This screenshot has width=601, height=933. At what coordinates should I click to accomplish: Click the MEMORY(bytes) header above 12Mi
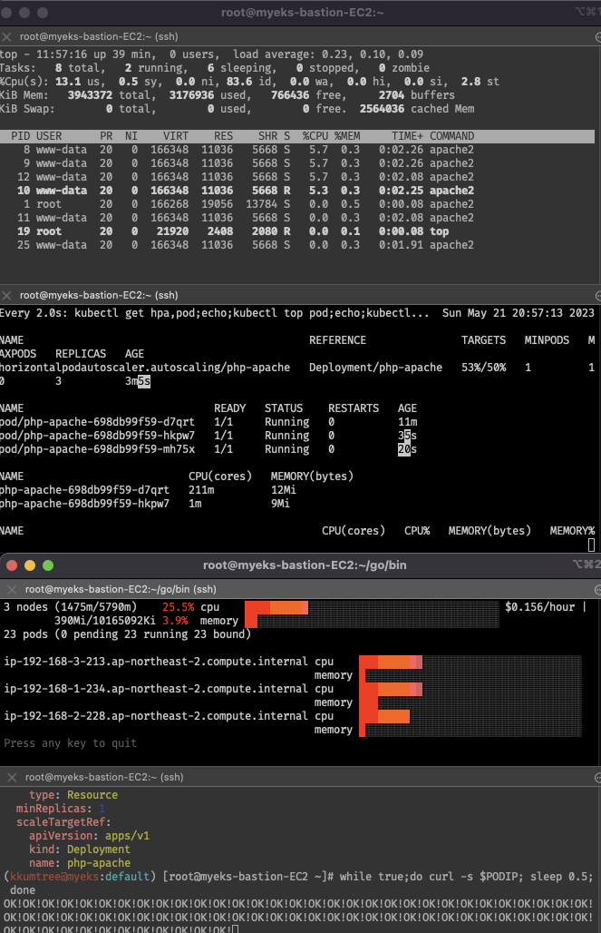(312, 476)
